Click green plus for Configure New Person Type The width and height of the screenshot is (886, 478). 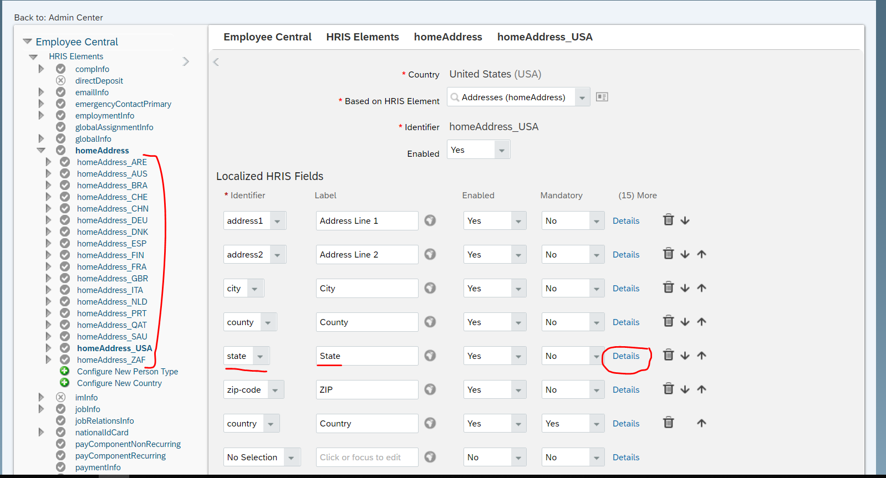[64, 371]
